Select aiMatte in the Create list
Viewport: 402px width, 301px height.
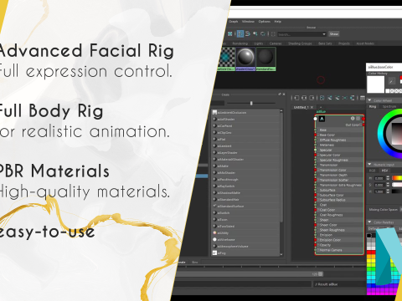click(245, 166)
